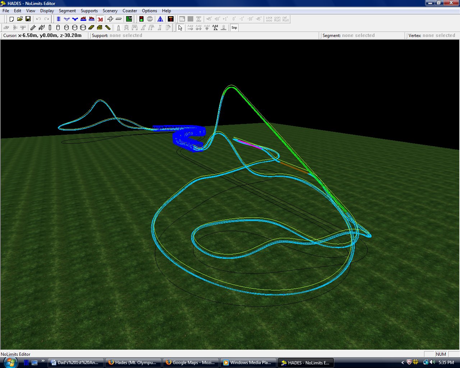Switch to Windows Media Player taskbar button
Image resolution: width=460 pixels, height=368 pixels.
click(248, 363)
